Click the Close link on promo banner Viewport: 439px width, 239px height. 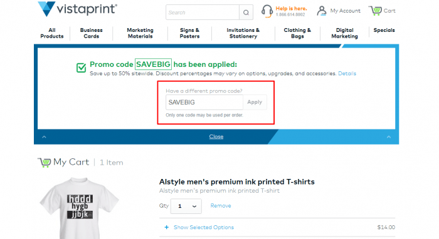[x=216, y=136]
